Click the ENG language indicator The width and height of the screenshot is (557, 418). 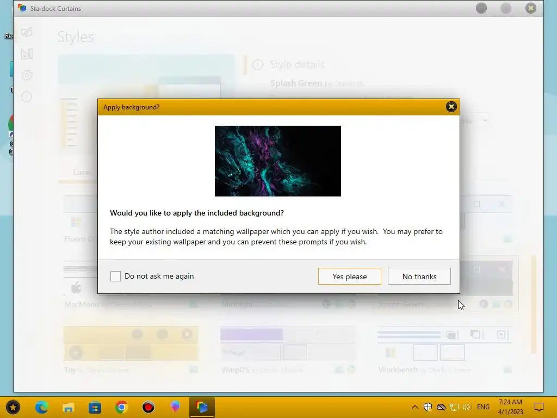coord(483,407)
